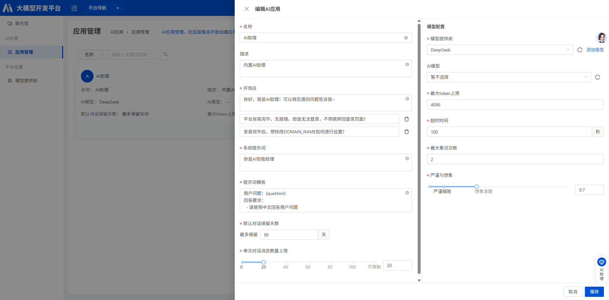Click the 最大token上限 input showing 4096

click(515, 105)
